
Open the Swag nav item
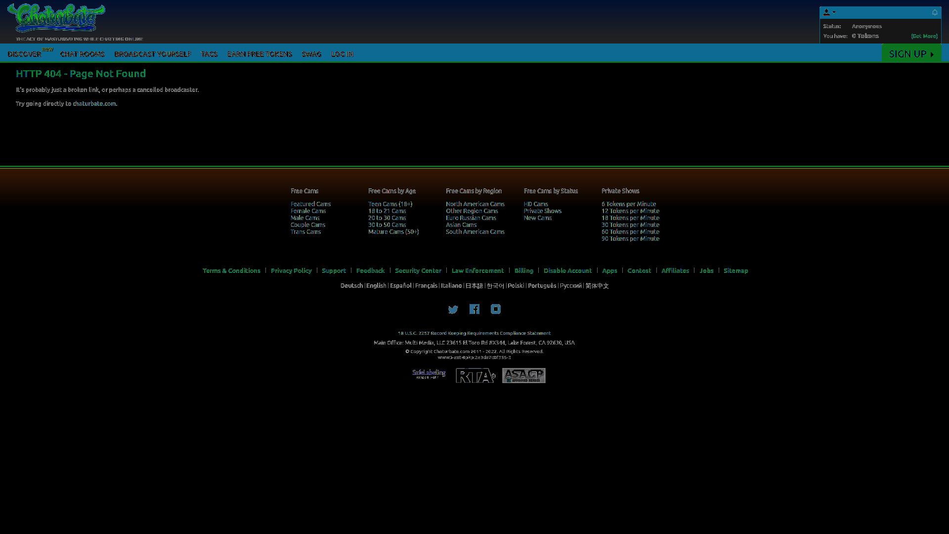click(x=311, y=54)
